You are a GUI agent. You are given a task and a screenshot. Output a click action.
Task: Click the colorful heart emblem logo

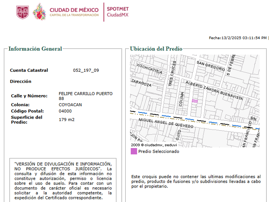(39, 12)
